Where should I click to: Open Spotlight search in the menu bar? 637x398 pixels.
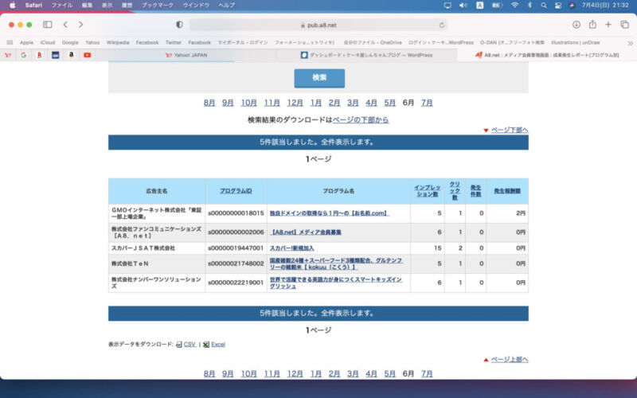[544, 6]
